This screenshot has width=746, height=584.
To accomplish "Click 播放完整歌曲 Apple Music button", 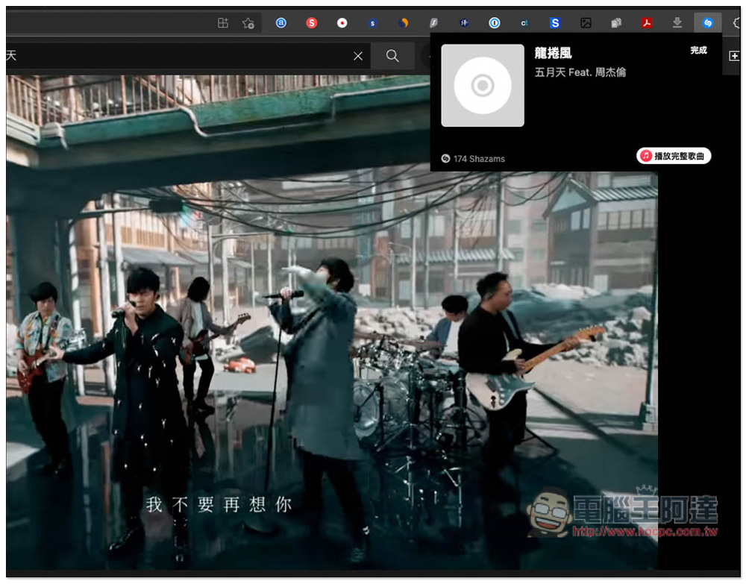I will [674, 156].
